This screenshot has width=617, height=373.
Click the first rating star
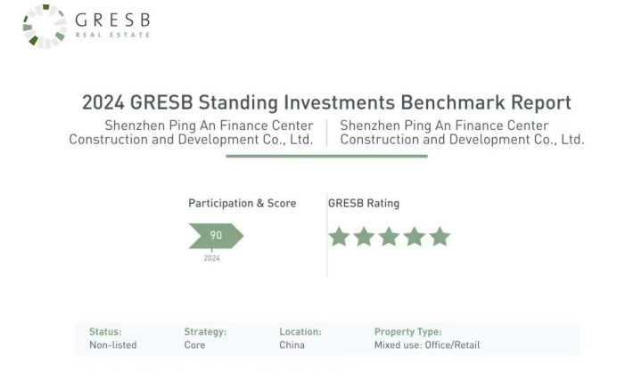(339, 236)
